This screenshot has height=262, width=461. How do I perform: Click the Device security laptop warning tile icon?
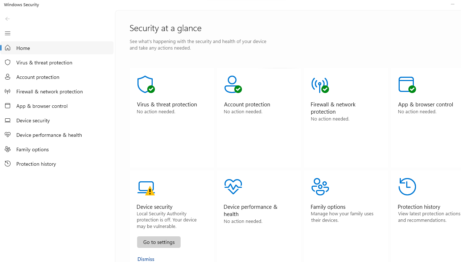tap(146, 188)
